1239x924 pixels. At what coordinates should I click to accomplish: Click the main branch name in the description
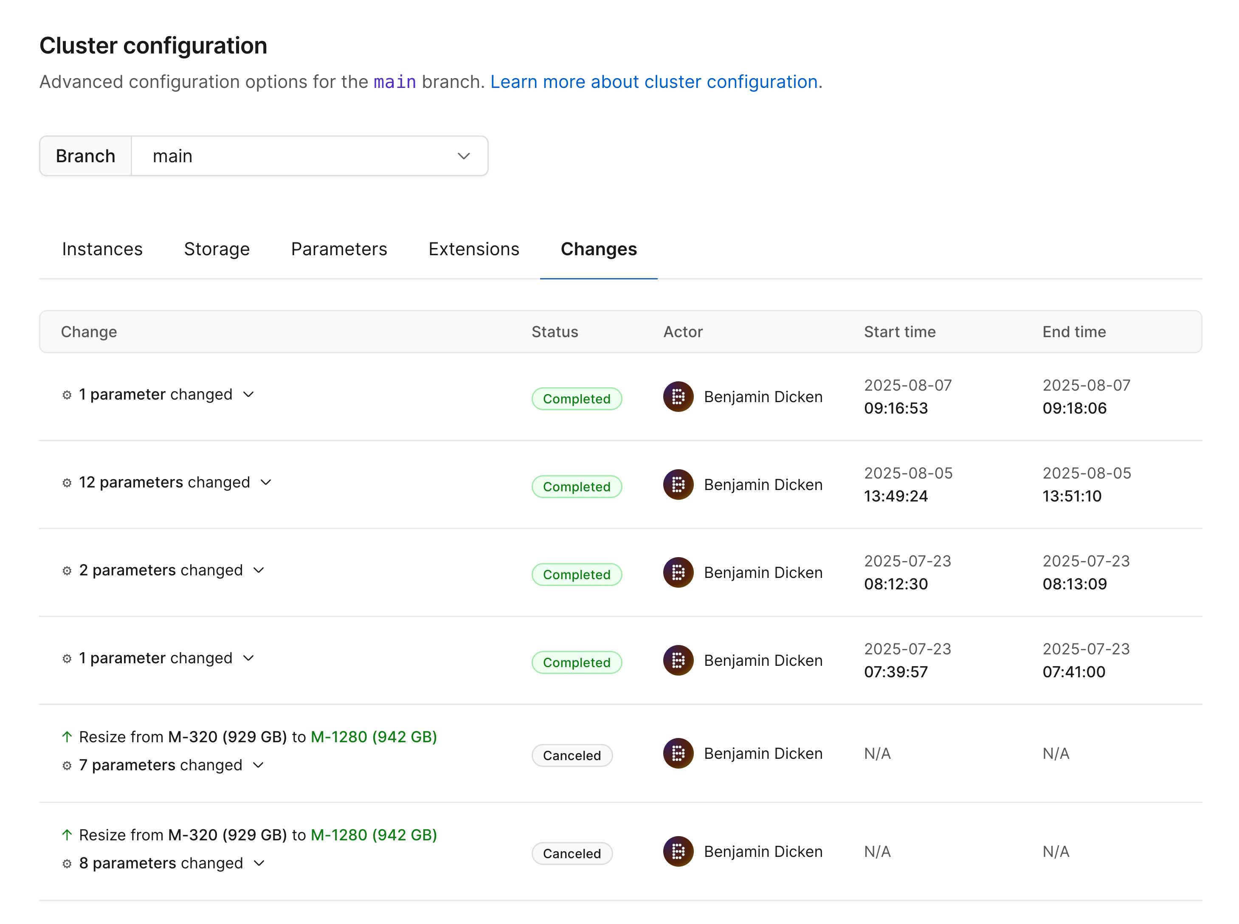(x=395, y=82)
